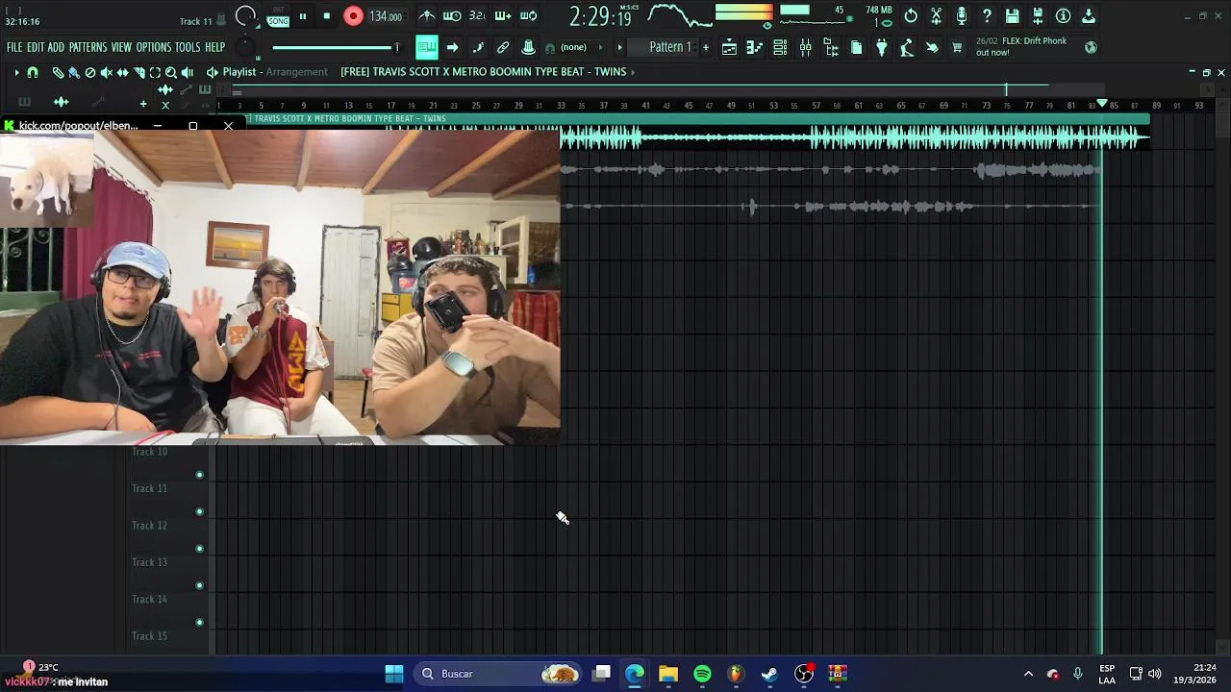
Task: Open the Help question mark icon
Action: [x=987, y=15]
